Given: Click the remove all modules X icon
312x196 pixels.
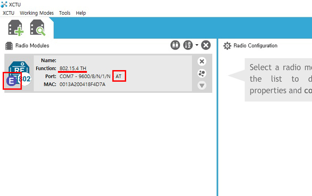Looking at the screenshot, I should click(206, 45).
